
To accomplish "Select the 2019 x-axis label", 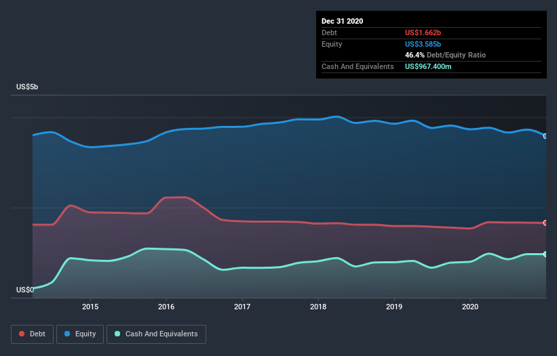I will 394,307.
